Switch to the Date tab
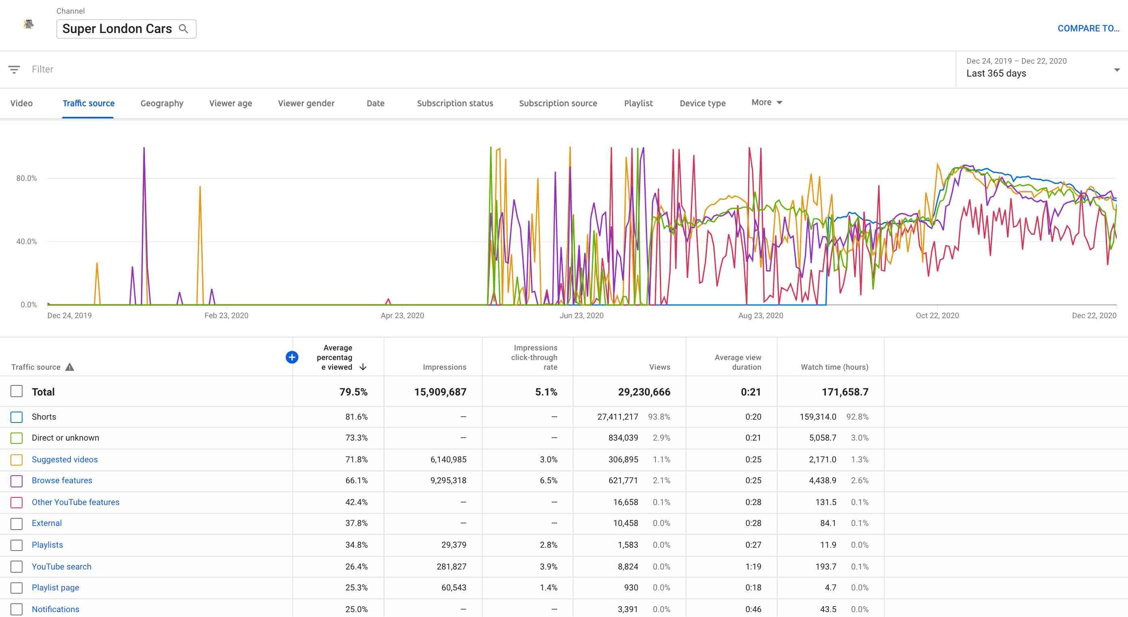This screenshot has width=1128, height=617. 376,104
